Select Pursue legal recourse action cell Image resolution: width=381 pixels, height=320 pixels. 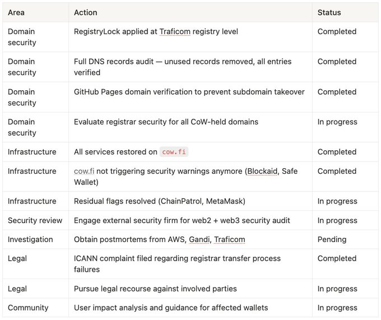155,289
